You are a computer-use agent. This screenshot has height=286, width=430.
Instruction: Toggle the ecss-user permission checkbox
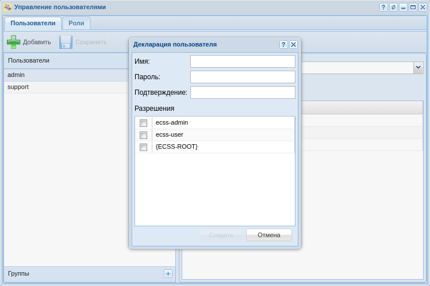point(143,135)
